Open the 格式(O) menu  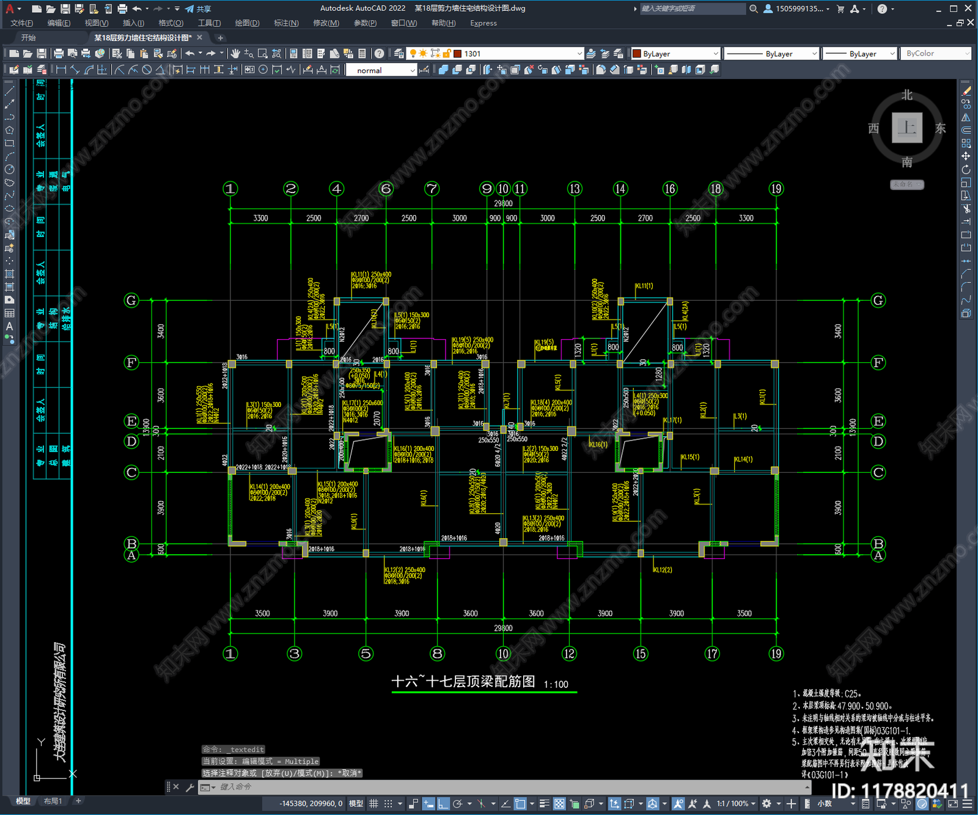(x=171, y=23)
